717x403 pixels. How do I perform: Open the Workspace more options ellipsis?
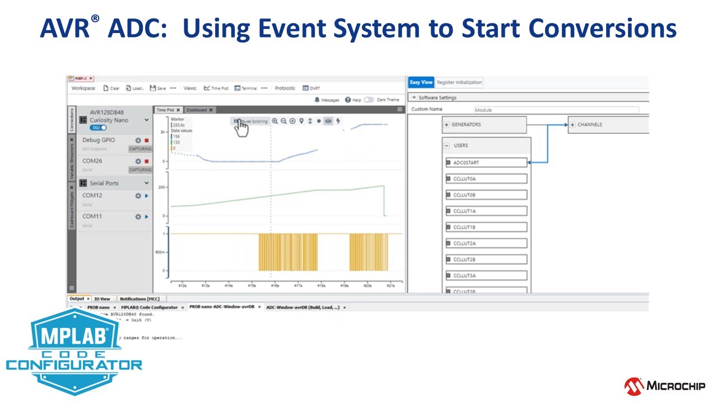(173, 88)
